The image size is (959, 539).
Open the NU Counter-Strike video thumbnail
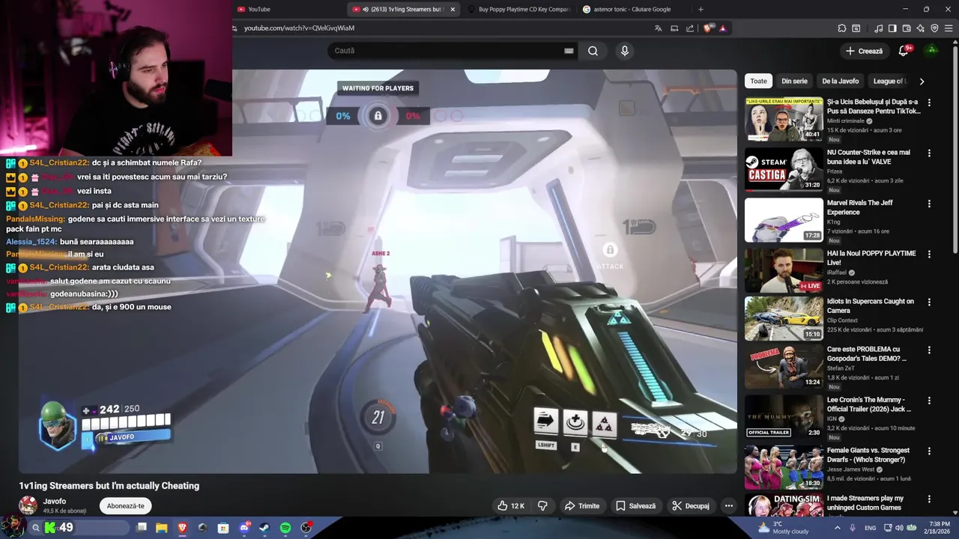pos(784,170)
